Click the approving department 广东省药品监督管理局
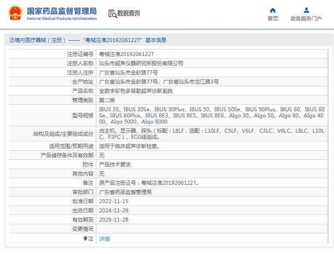 (x=125, y=192)
